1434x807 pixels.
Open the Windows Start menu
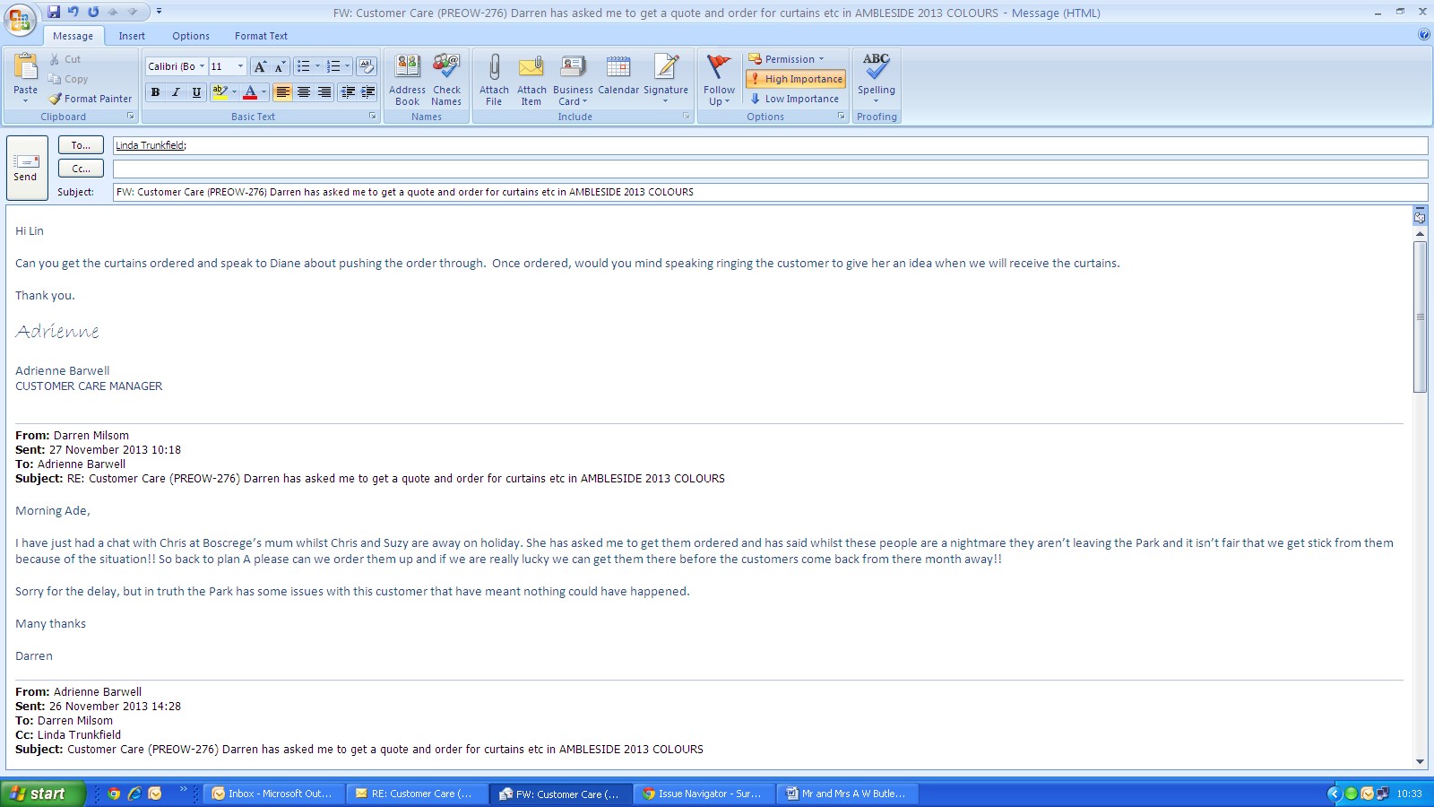[x=42, y=794]
